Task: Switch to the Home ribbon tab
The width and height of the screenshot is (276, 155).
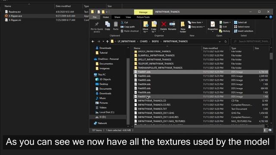Action: (x=106, y=17)
